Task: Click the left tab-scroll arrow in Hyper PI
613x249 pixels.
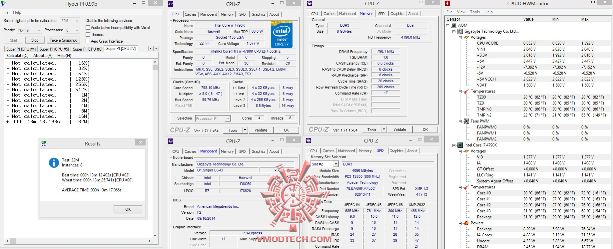Action: 151,49
